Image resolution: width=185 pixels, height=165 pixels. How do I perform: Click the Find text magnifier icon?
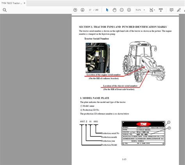pos(5,10)
